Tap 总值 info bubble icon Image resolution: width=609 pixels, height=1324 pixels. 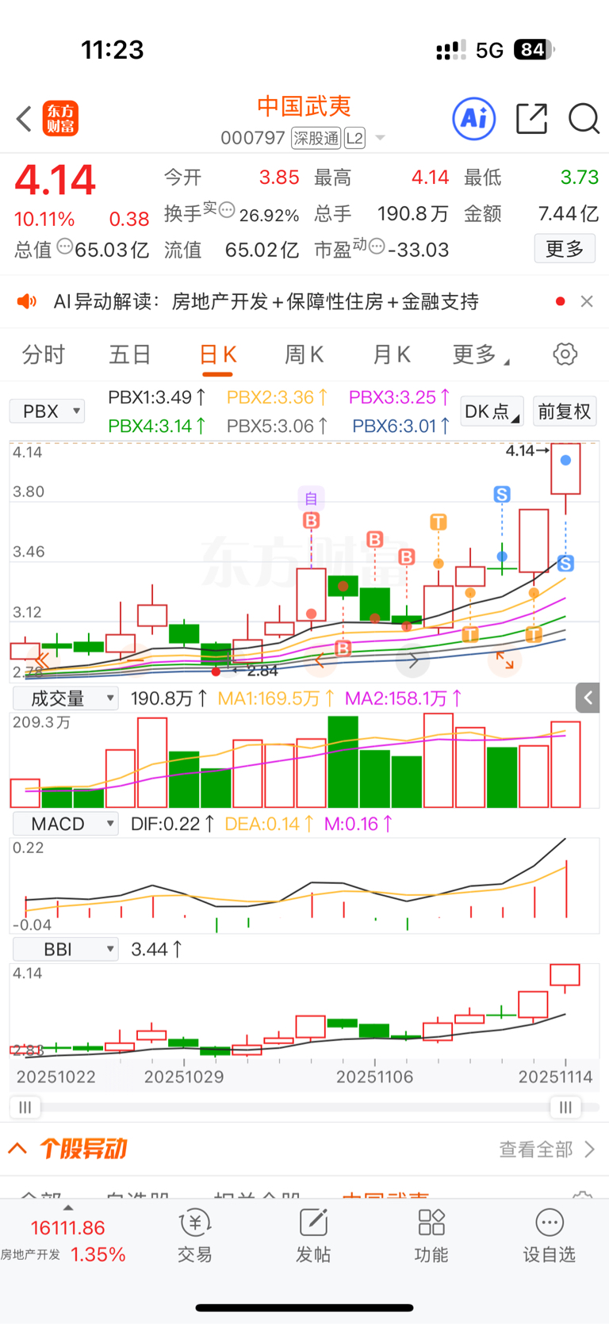coord(65,246)
